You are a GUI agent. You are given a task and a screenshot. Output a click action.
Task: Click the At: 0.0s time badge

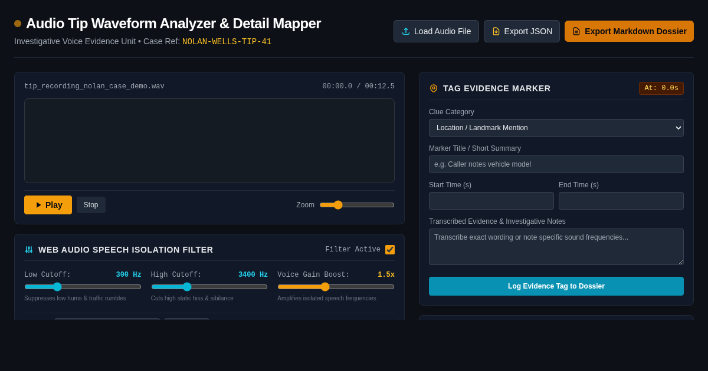point(661,88)
